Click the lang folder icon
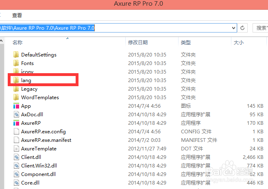This screenshot has width=268, height=189. (16, 80)
